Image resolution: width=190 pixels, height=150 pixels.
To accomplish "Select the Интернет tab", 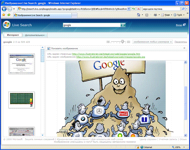I will tap(13, 35).
